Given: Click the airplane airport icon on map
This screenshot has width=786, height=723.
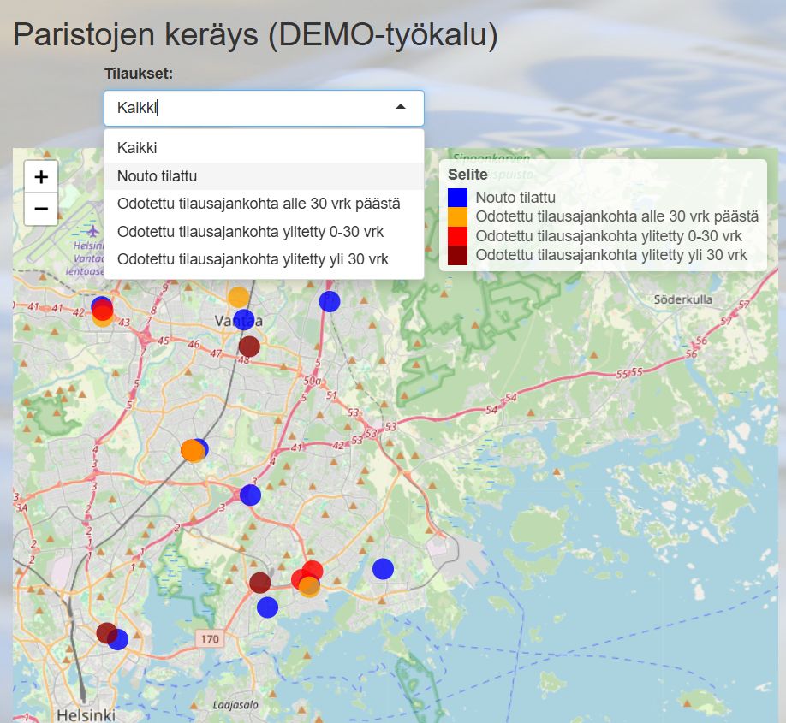Looking at the screenshot, I should pos(93,232).
